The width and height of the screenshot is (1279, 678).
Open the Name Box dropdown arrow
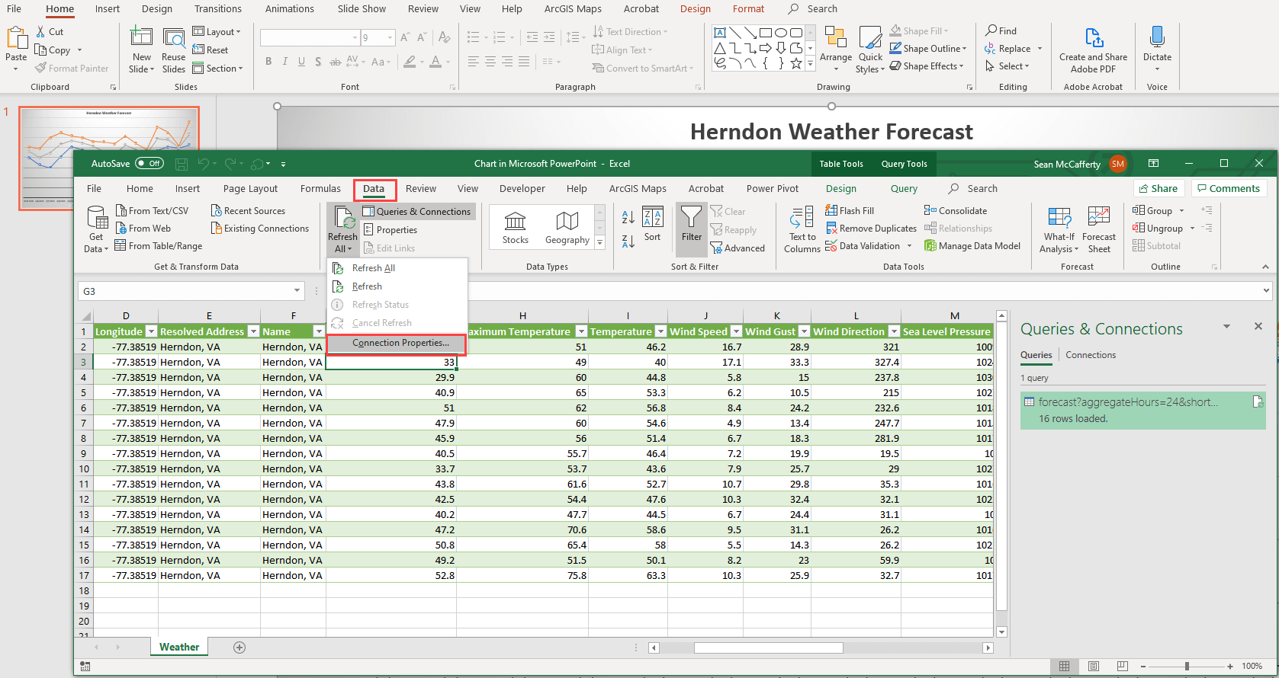tap(297, 291)
